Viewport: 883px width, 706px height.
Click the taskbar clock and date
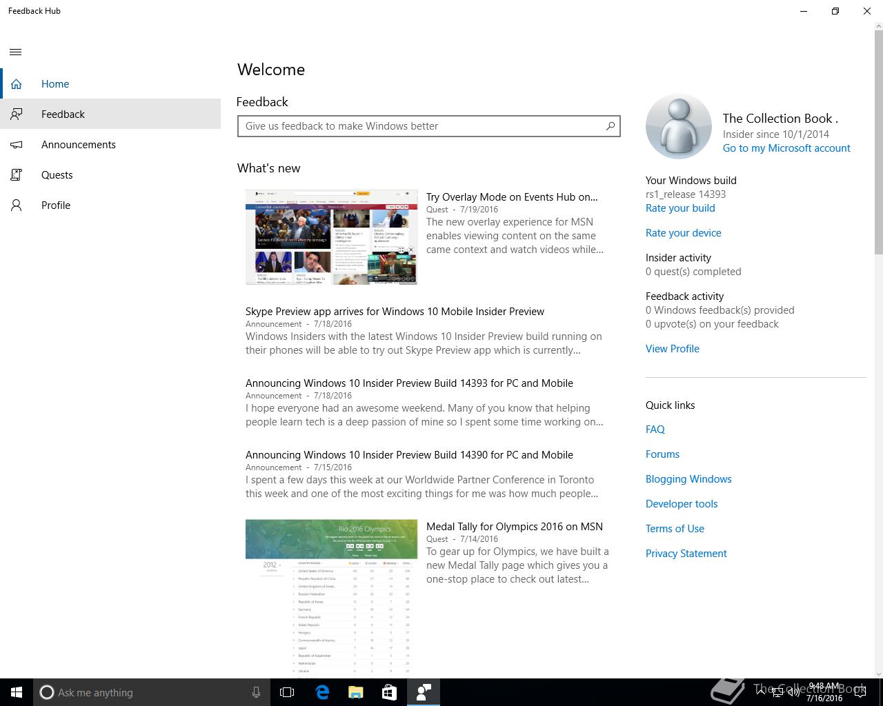[824, 692]
